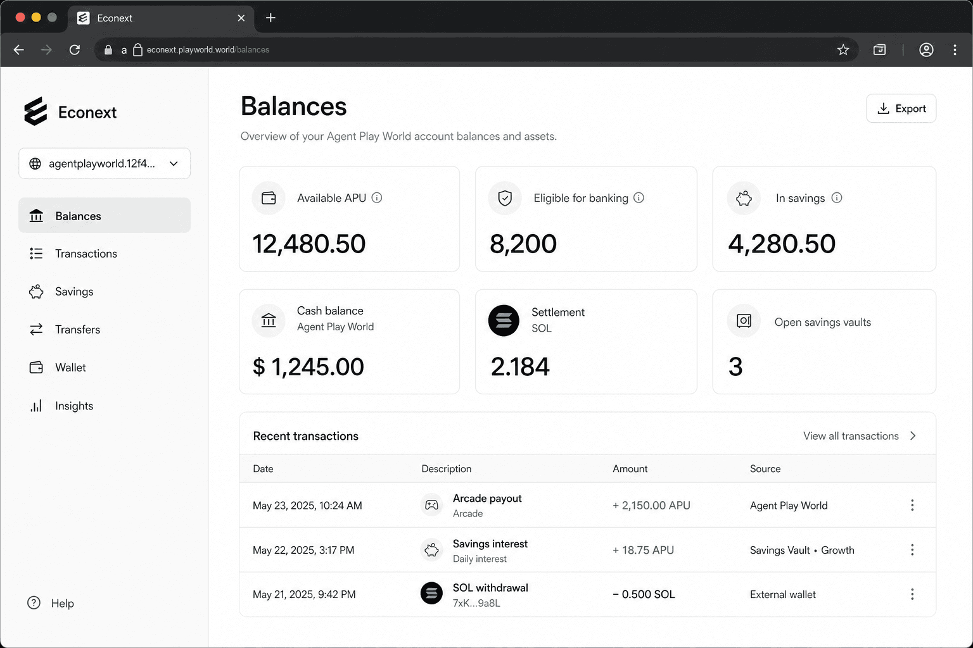Show info tooltip for In savings
This screenshot has width=973, height=648.
[x=837, y=198]
